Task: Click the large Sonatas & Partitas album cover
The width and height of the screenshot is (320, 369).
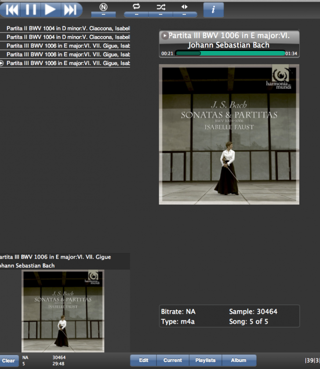Action: pyautogui.click(x=229, y=134)
